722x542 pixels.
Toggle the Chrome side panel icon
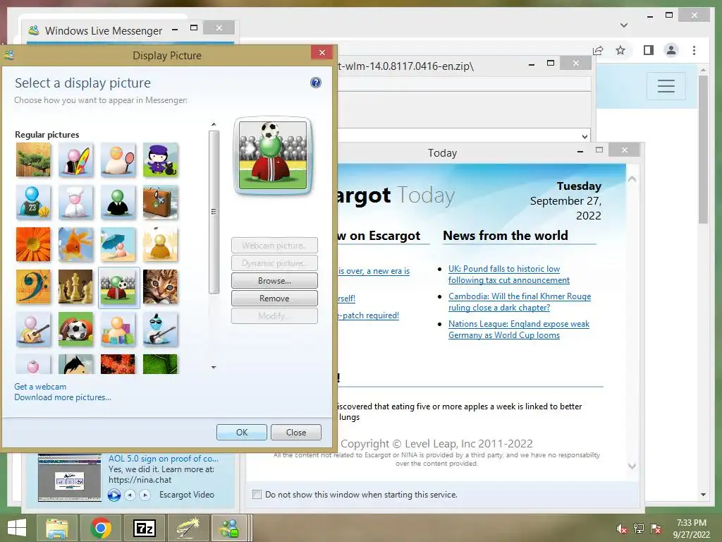[x=649, y=50]
